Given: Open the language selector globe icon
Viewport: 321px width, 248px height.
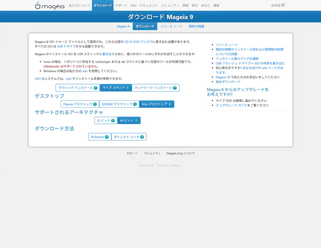Looking at the screenshot, I should point(283,5).
